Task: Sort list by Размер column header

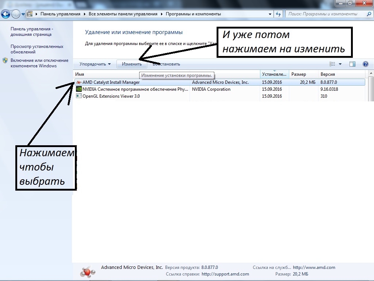Action: click(x=299, y=74)
